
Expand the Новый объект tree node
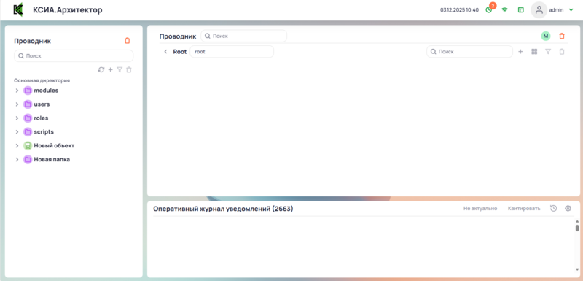click(17, 145)
